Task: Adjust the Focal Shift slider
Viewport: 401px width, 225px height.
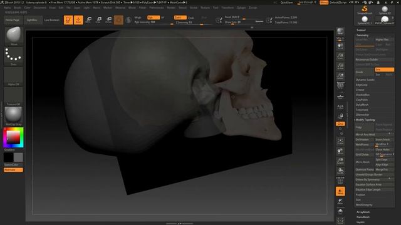Action: tap(244, 17)
